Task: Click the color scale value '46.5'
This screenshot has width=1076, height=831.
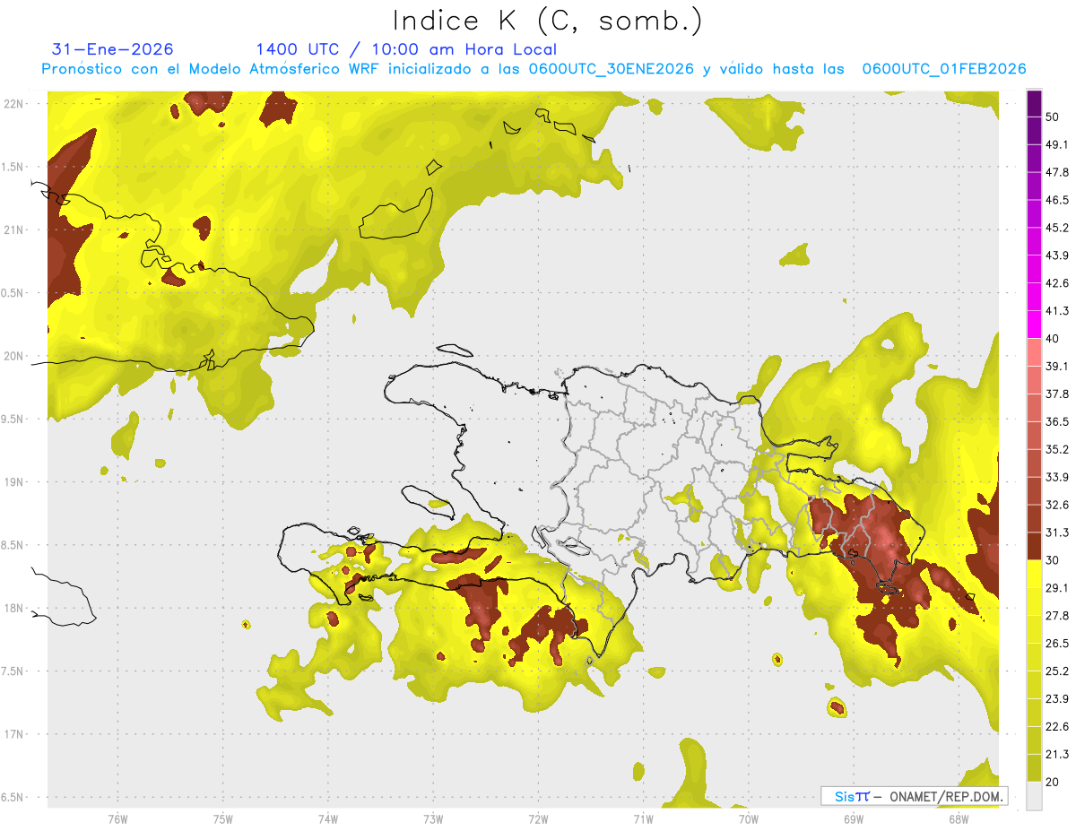Action: 1058,200
